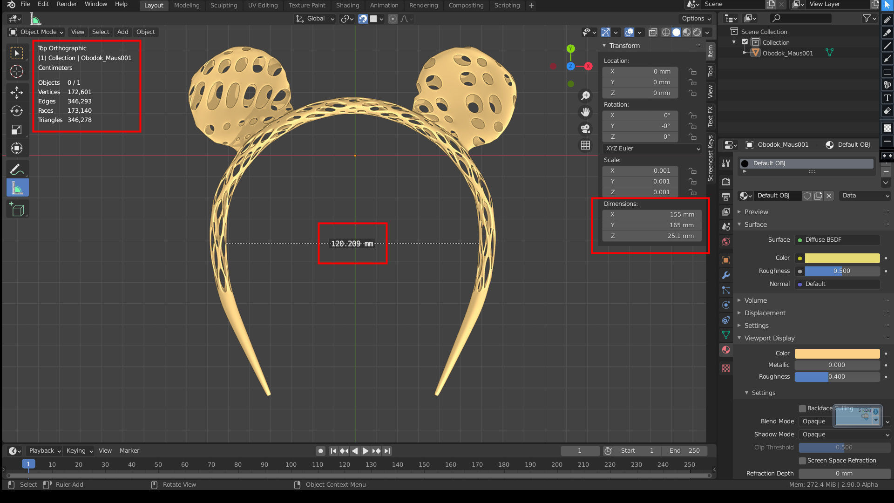Screen dimensions: 894x503
Task: Open Object Data properties triangle icon
Action: point(726,335)
